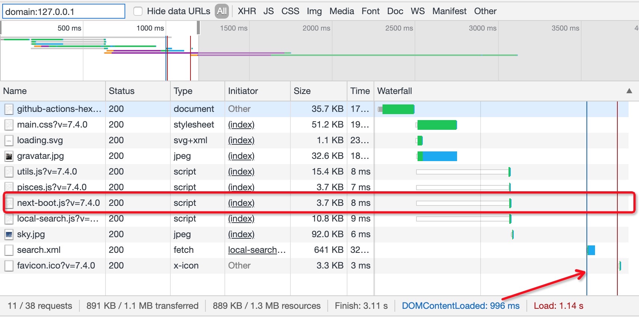Sort by the Waterfall column arrow
Screen dimensions: 639x317
pyautogui.click(x=629, y=91)
